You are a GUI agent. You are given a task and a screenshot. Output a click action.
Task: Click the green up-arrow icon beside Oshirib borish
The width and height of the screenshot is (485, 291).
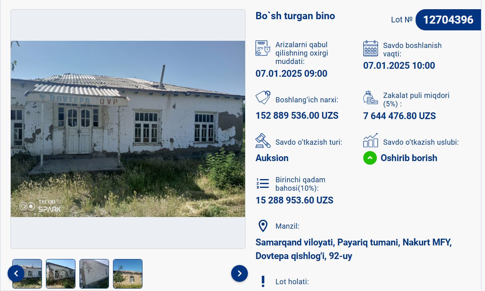click(370, 158)
